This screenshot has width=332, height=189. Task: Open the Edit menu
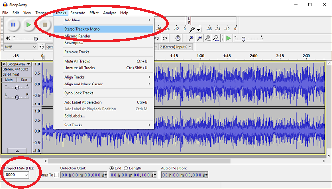click(16, 13)
